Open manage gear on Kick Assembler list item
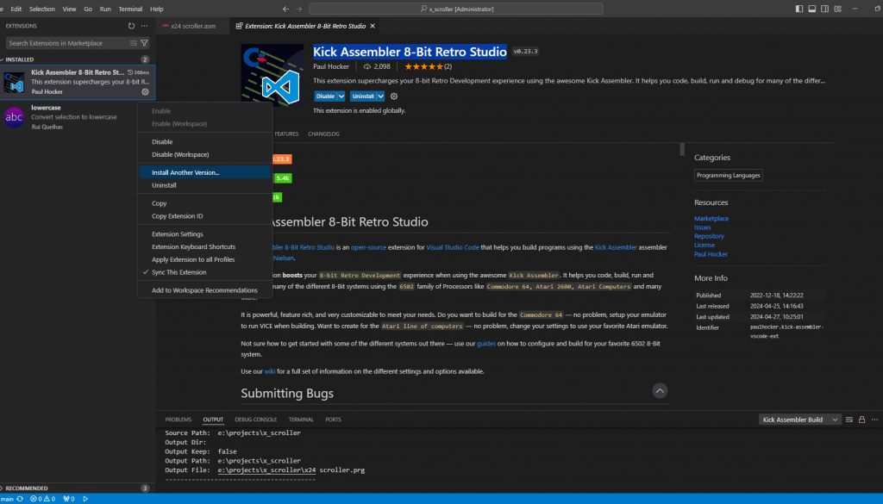883x504 pixels. (x=145, y=91)
